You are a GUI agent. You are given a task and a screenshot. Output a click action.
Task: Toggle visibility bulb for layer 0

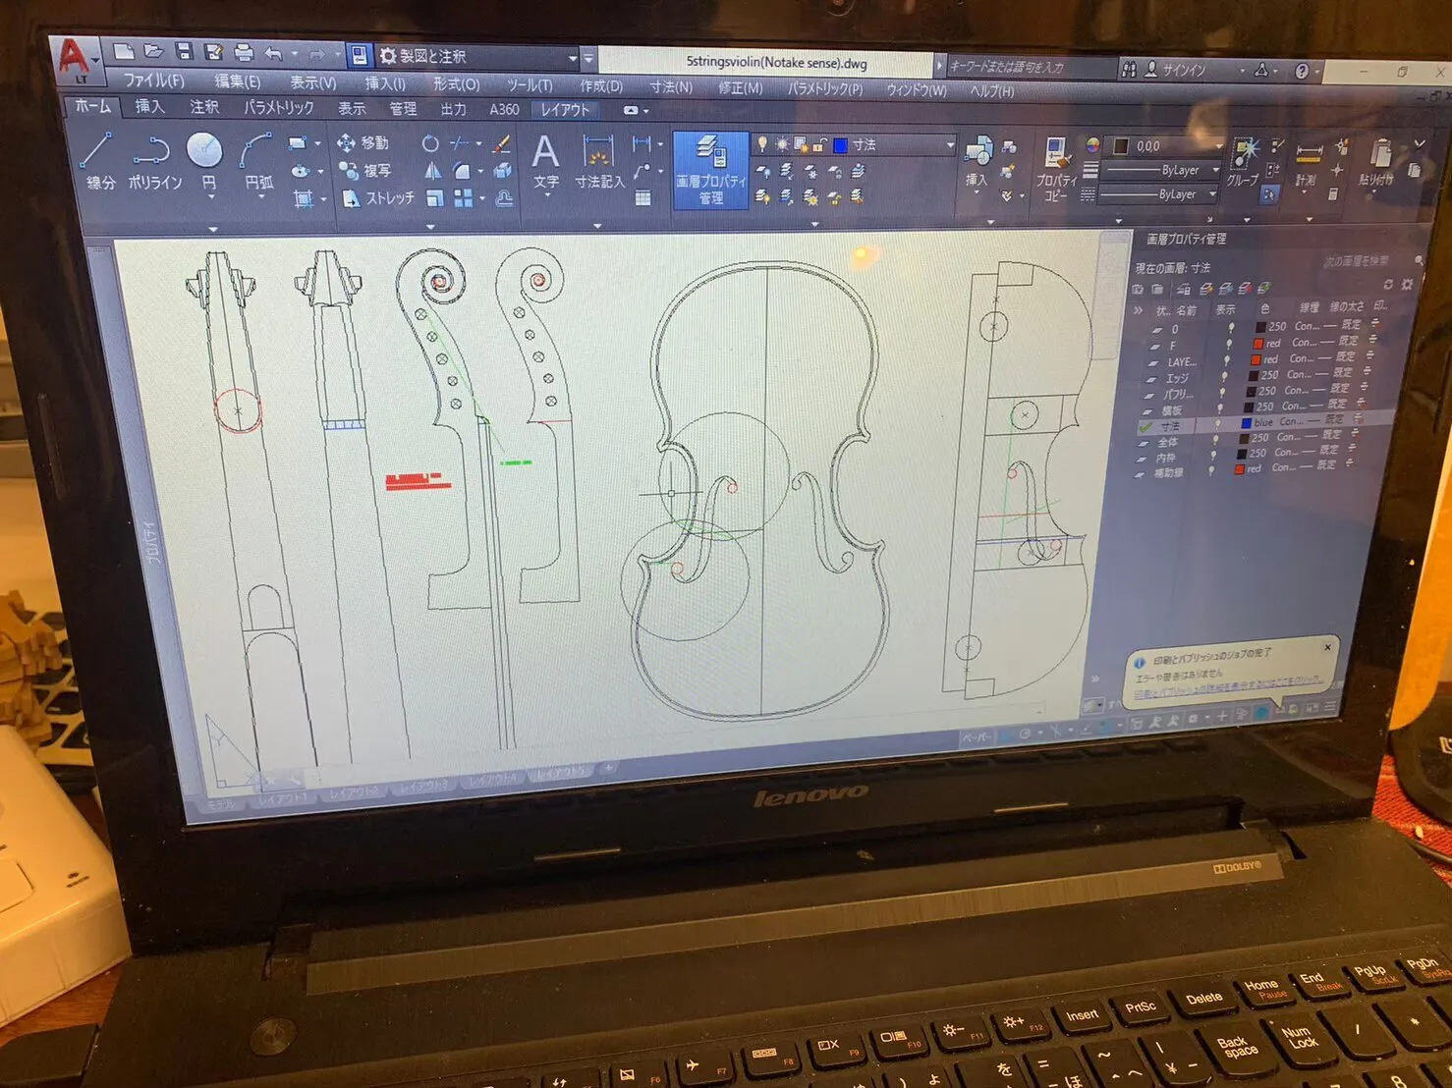click(x=1230, y=329)
